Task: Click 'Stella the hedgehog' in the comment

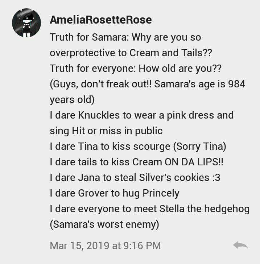Action: 205,209
